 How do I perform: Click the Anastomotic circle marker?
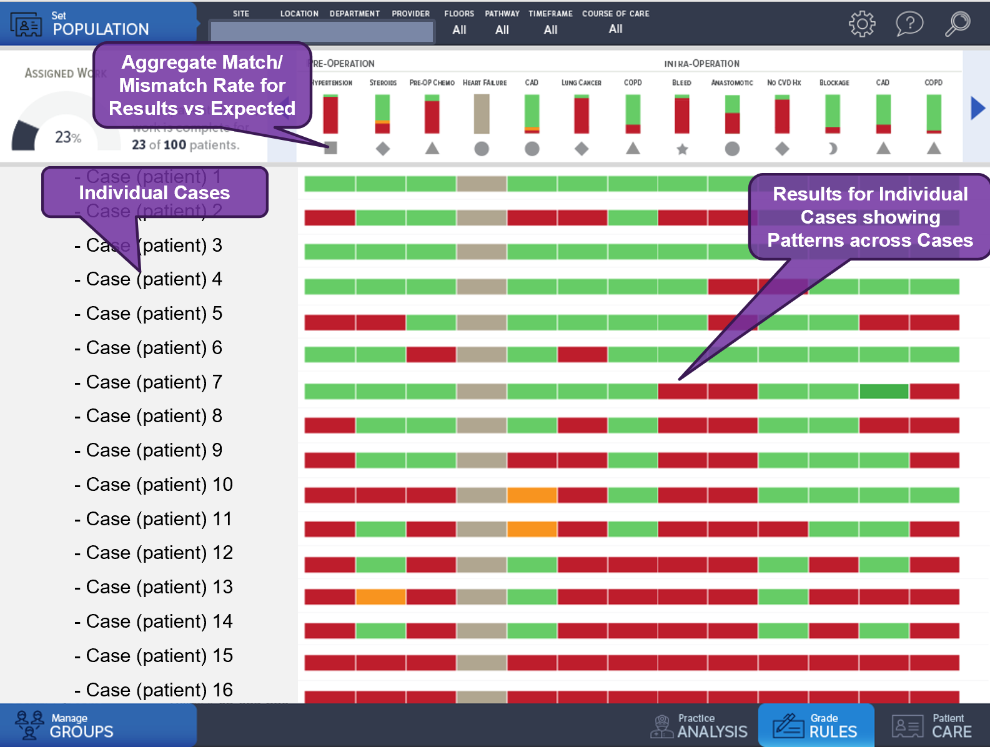732,149
